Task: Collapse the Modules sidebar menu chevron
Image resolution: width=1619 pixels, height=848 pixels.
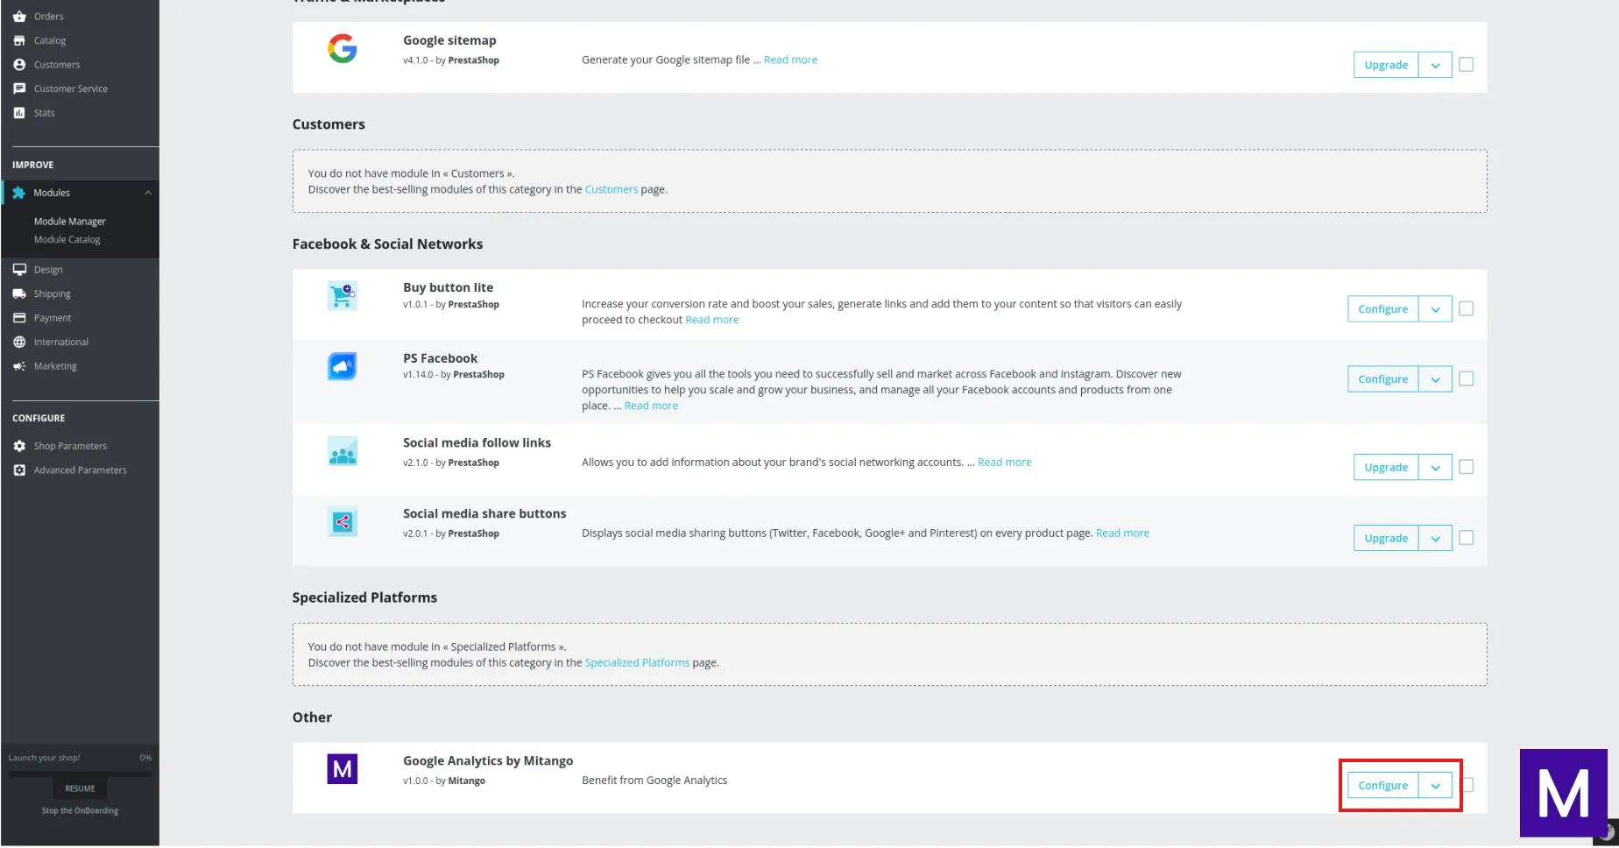Action: click(148, 193)
